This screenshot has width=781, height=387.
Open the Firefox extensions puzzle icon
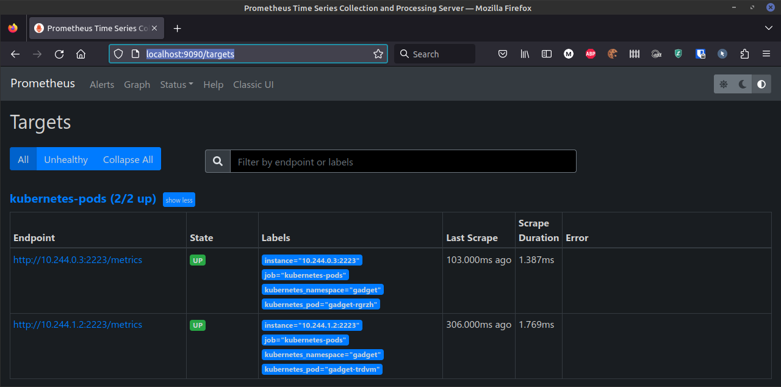[744, 54]
